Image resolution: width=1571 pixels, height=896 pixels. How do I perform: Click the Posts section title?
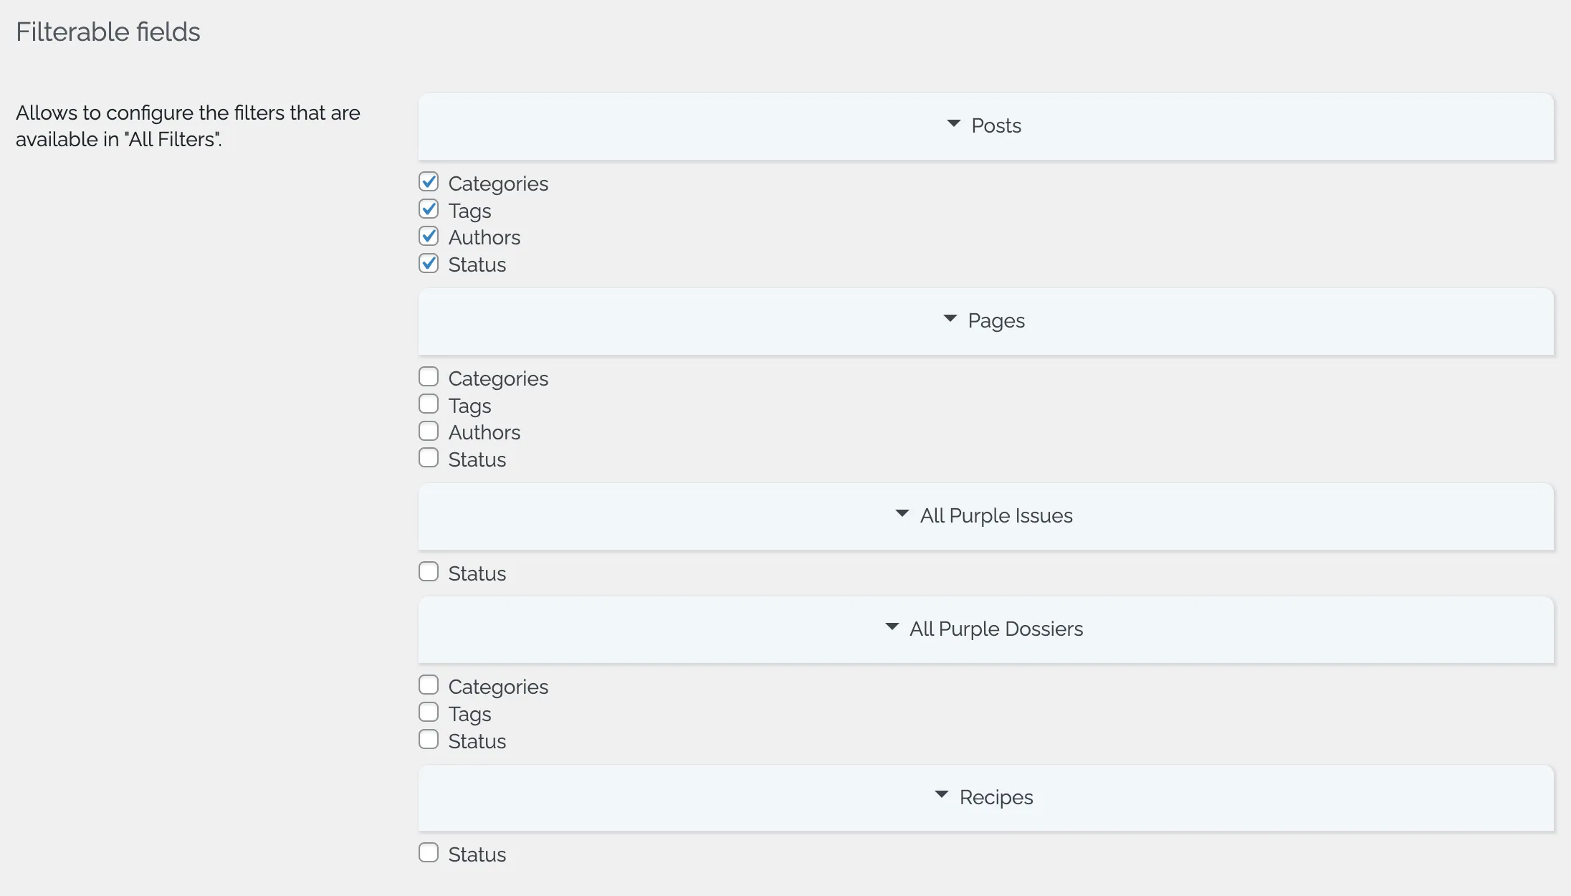pyautogui.click(x=996, y=126)
